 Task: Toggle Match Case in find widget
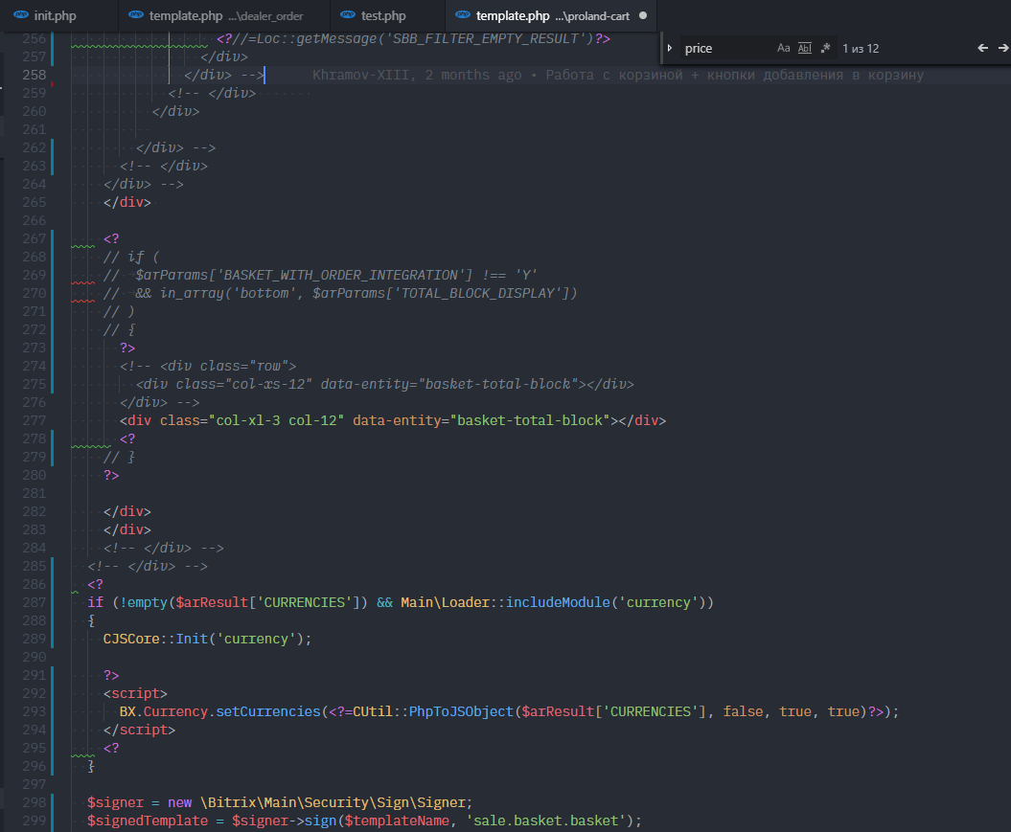coord(783,48)
